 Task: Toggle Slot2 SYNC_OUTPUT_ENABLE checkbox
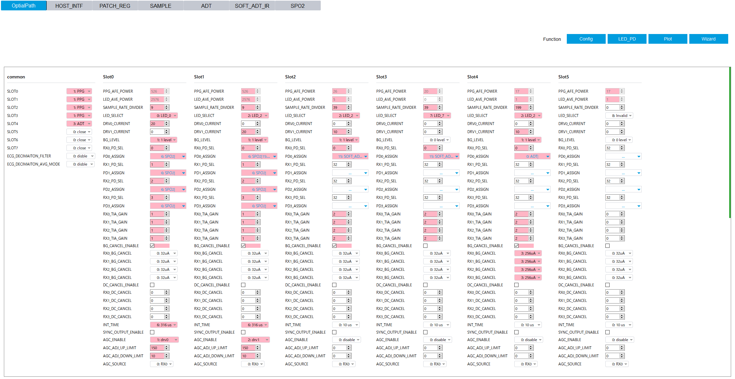[x=334, y=332]
